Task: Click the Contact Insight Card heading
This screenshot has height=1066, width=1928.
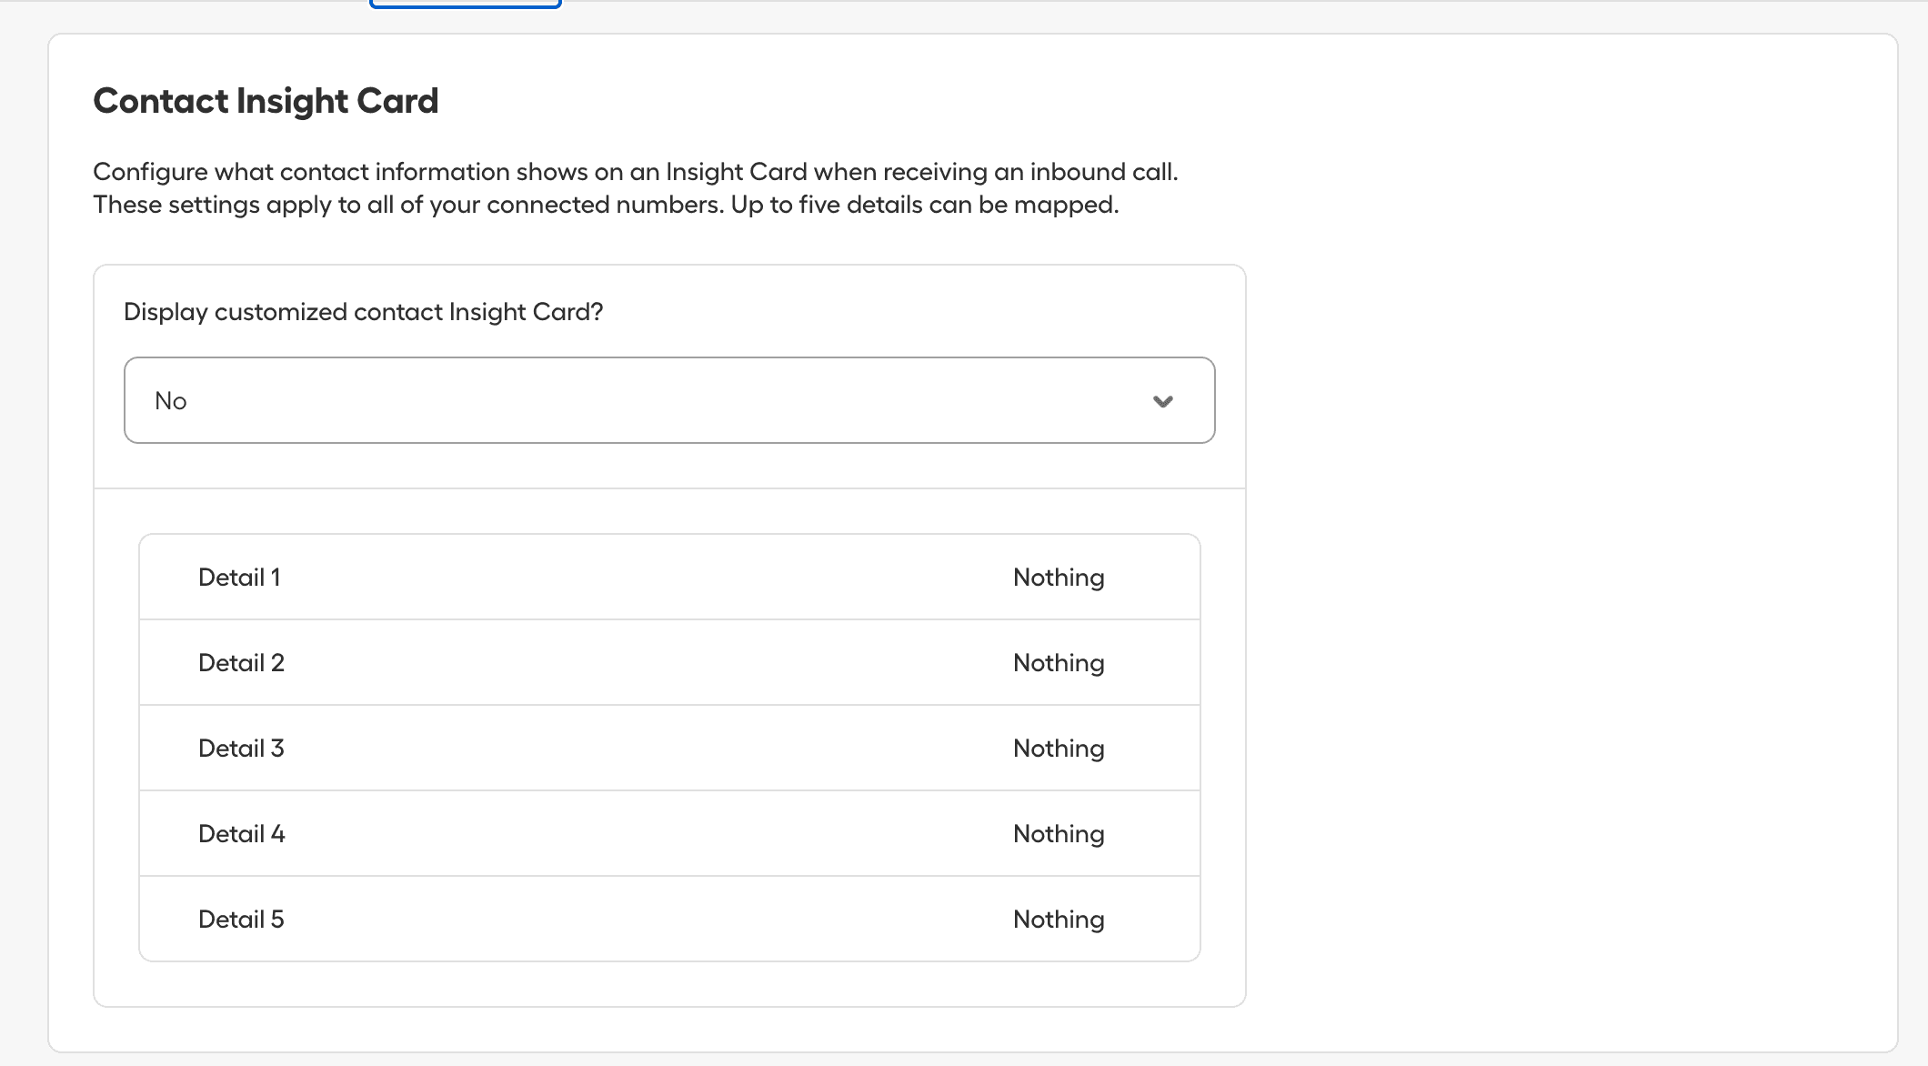Action: click(265, 100)
